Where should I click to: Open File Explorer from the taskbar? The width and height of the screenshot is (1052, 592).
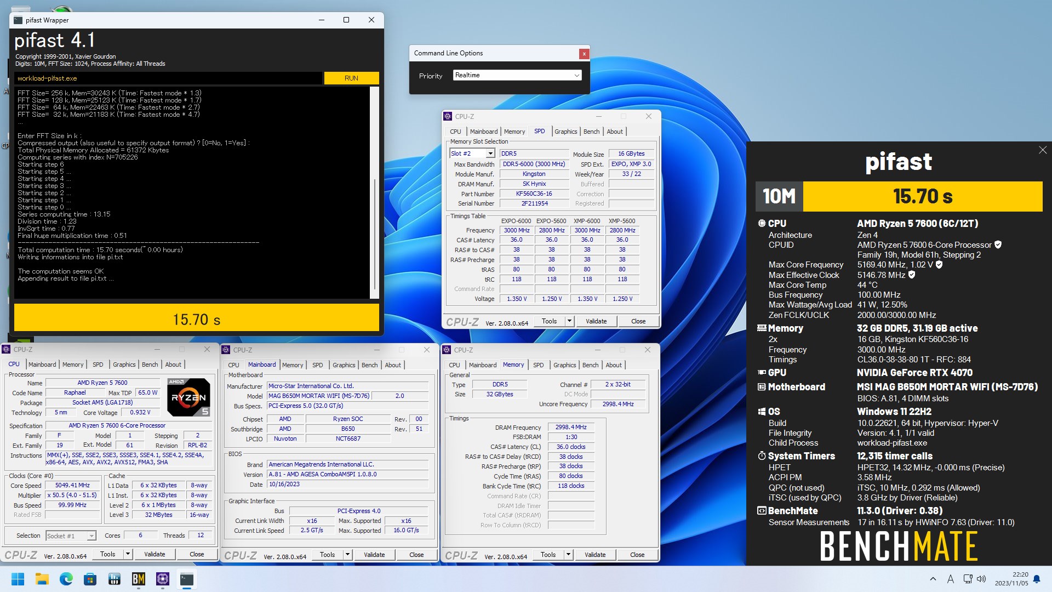tap(42, 579)
